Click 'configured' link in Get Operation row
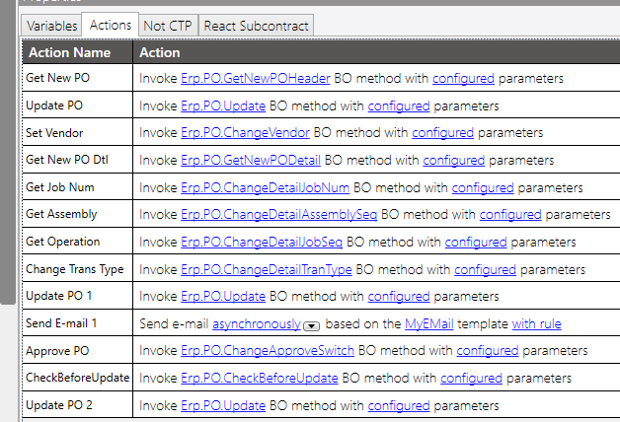The height and width of the screenshot is (422, 620). coord(476,241)
